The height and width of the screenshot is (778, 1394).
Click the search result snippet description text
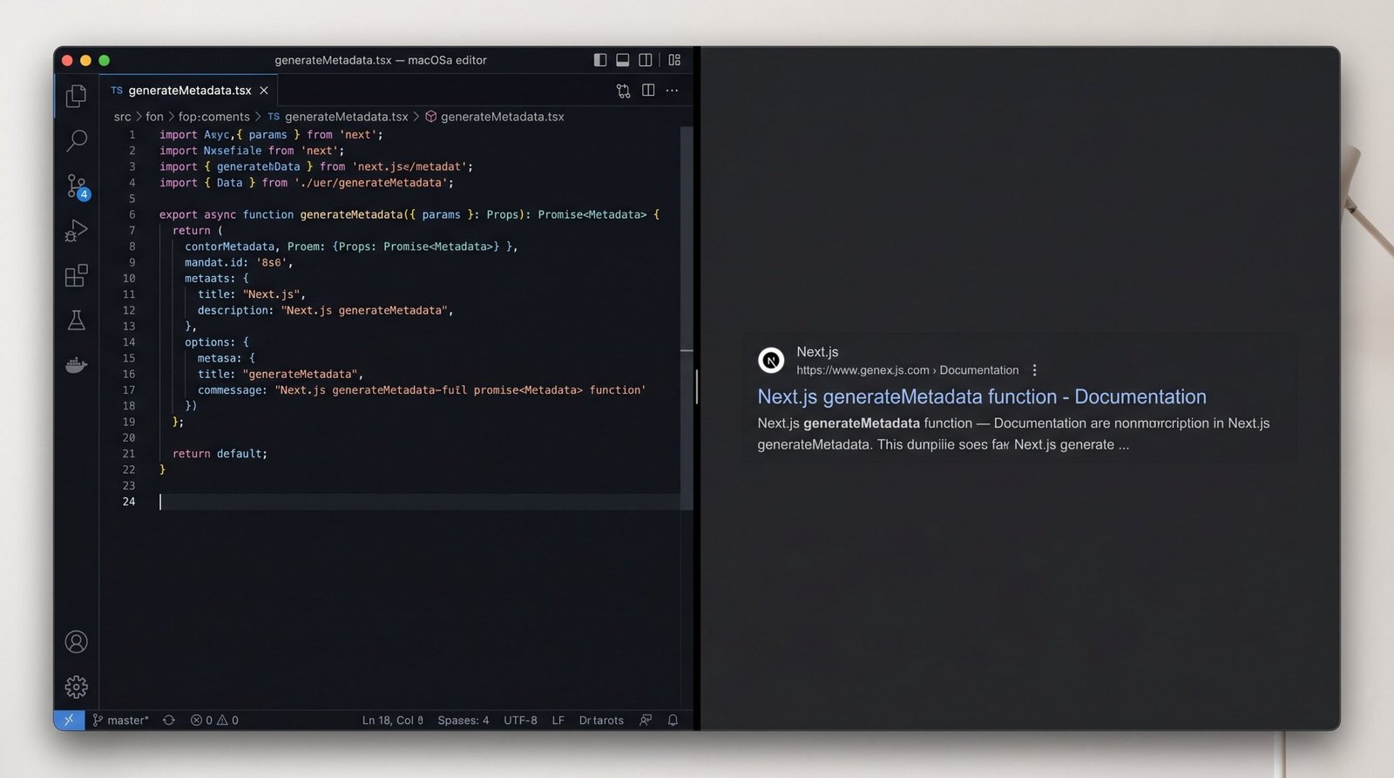pos(1013,434)
